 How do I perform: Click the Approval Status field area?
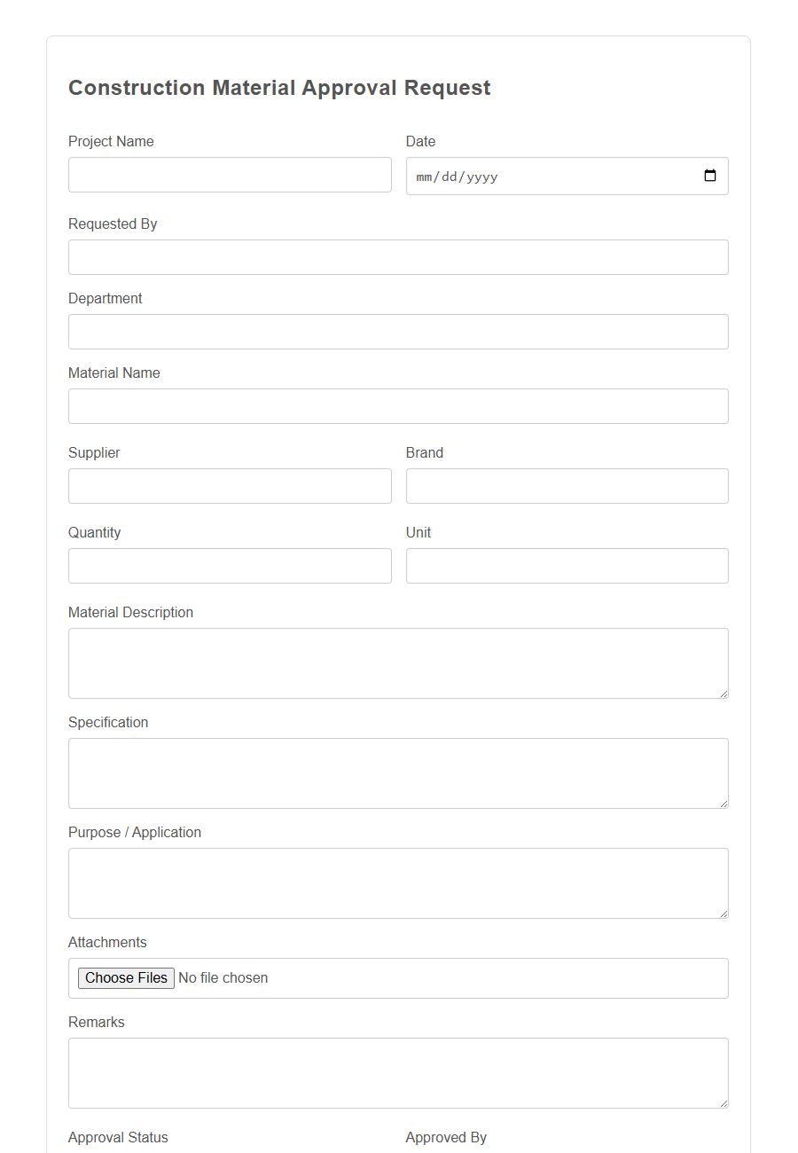tap(118, 1137)
